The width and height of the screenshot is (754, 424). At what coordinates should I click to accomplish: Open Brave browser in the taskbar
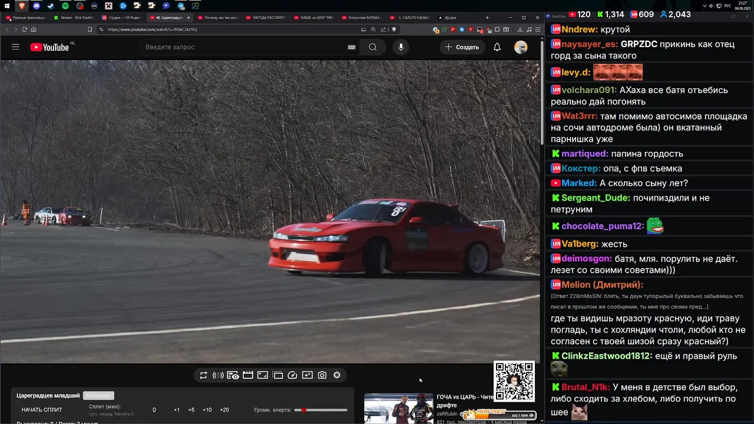22,6
